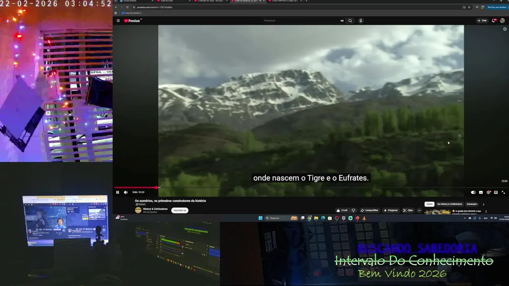Open a new browser tab with plus
The image size is (509, 286).
pos(307,1)
